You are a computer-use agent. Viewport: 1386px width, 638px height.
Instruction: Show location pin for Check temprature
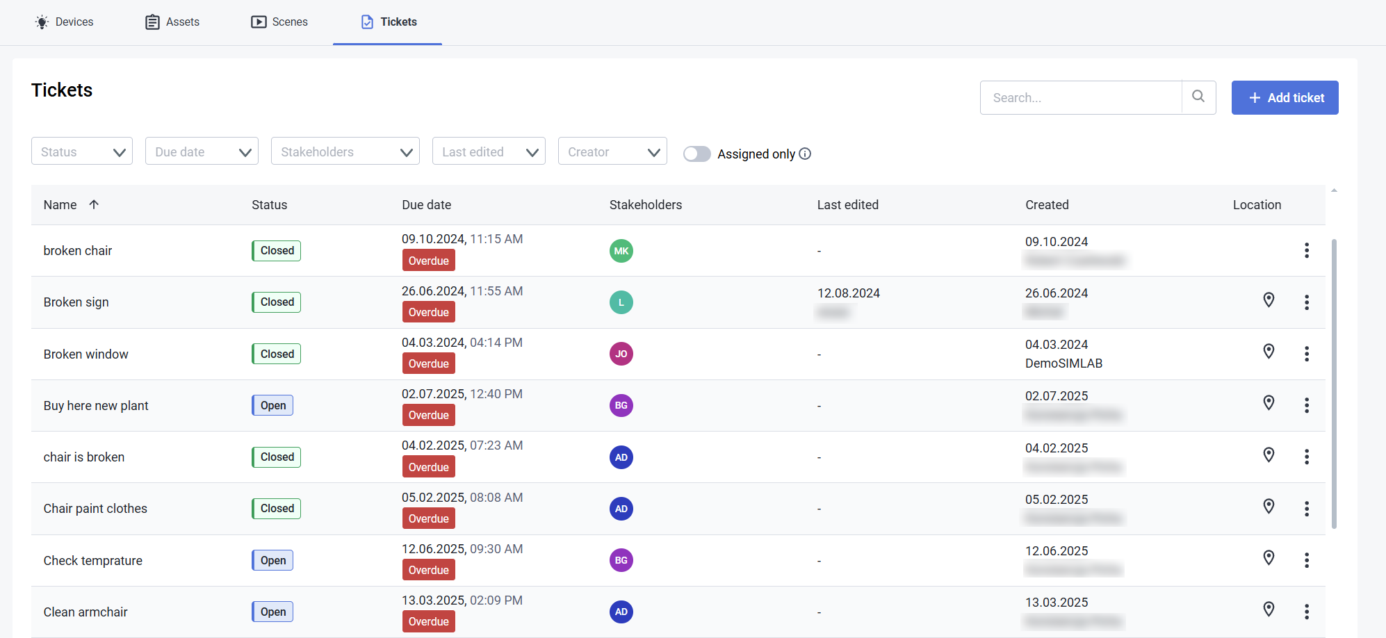pos(1269,557)
